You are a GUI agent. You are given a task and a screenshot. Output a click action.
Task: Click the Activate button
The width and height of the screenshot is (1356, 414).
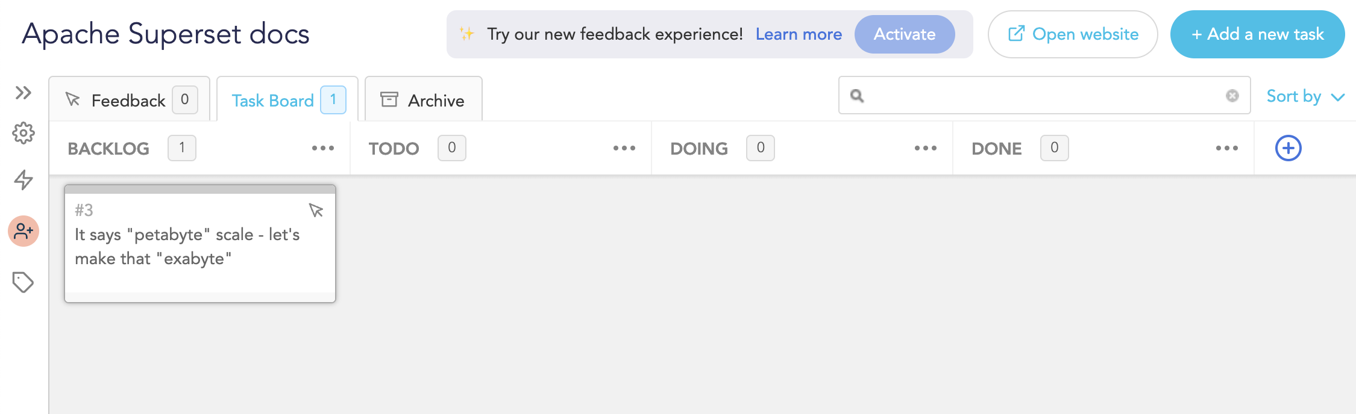904,34
